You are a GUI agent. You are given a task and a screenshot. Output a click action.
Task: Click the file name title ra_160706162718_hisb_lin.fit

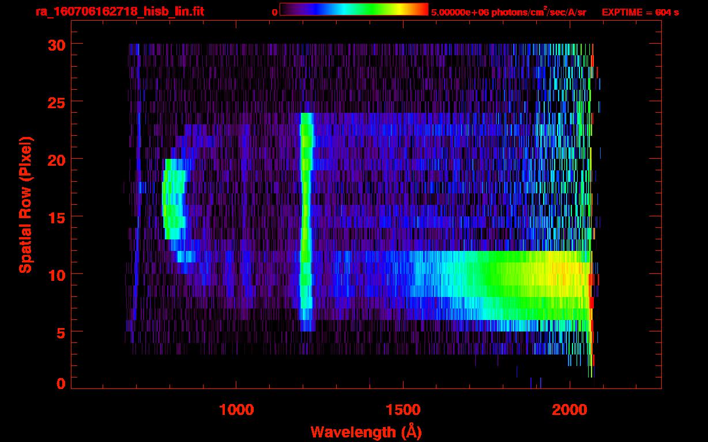(119, 12)
